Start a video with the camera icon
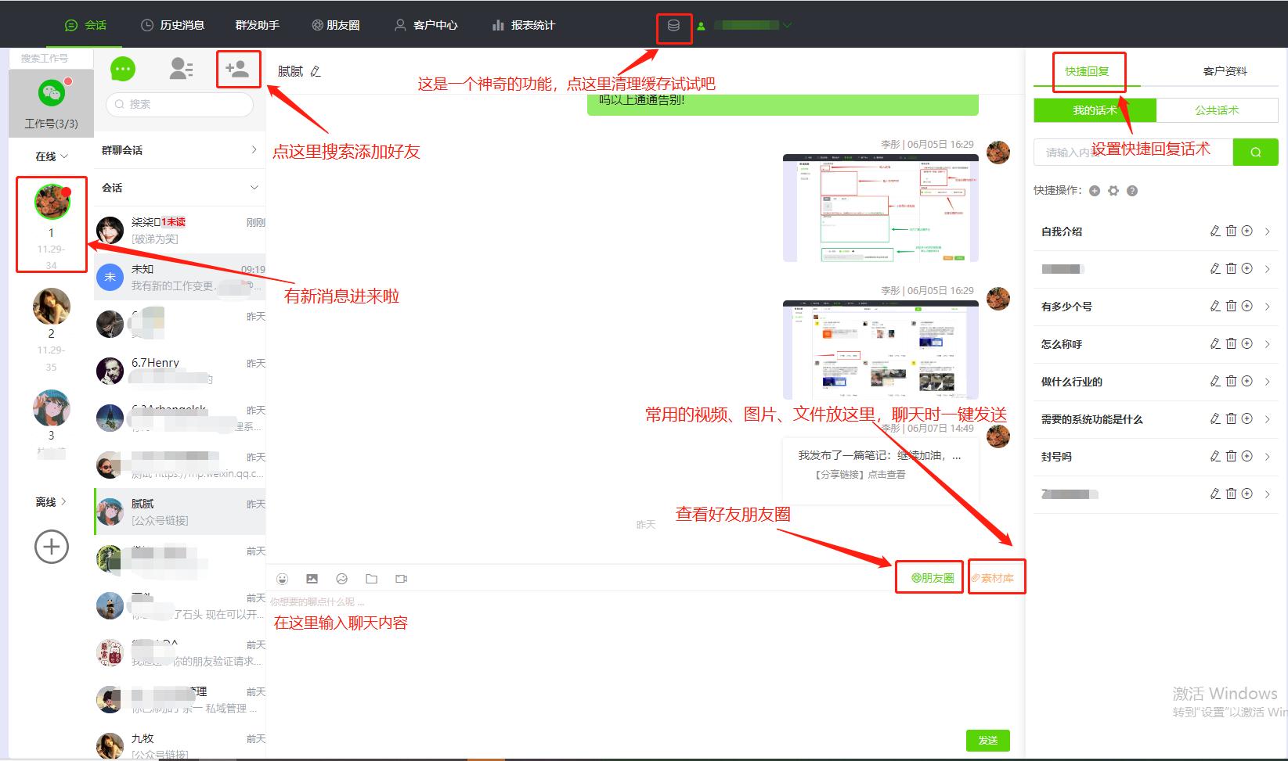 click(401, 579)
